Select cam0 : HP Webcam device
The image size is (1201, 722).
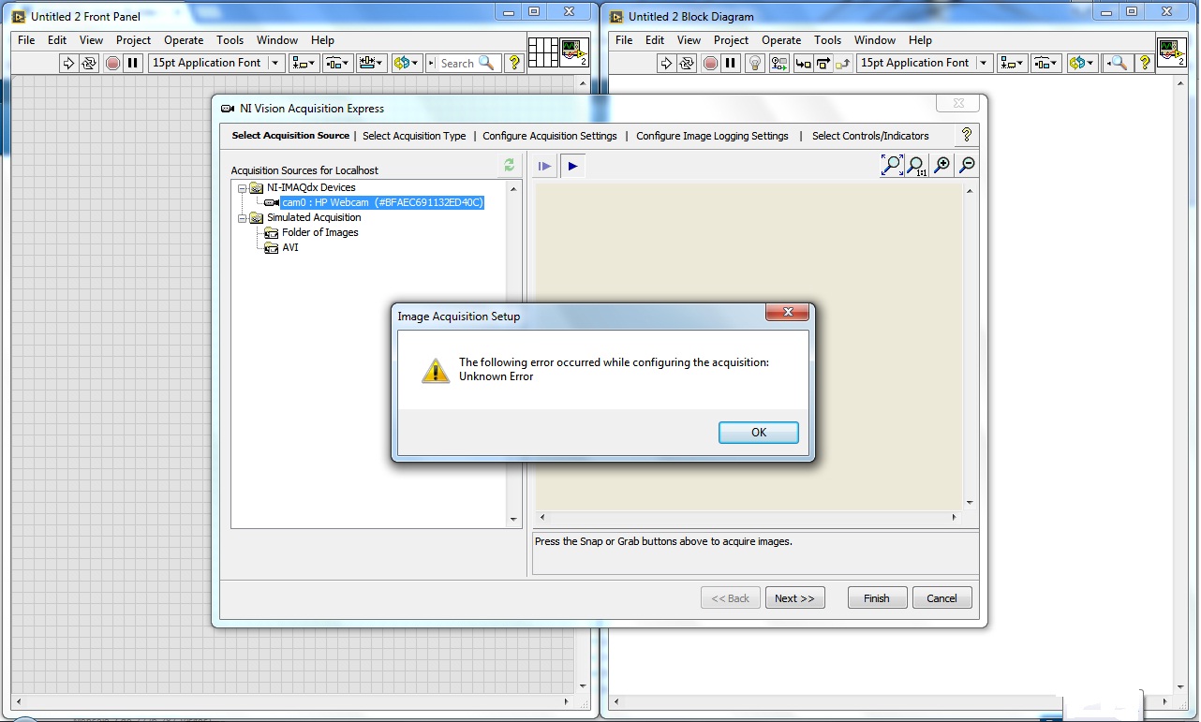(382, 202)
